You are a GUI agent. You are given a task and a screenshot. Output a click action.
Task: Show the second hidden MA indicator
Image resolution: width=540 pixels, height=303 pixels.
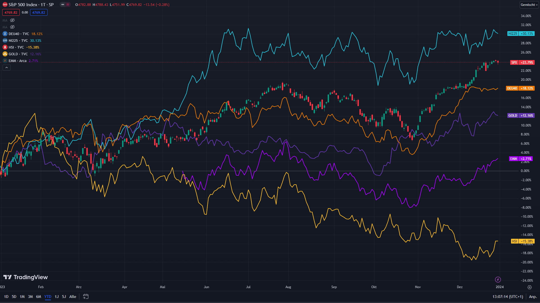tap(12, 27)
